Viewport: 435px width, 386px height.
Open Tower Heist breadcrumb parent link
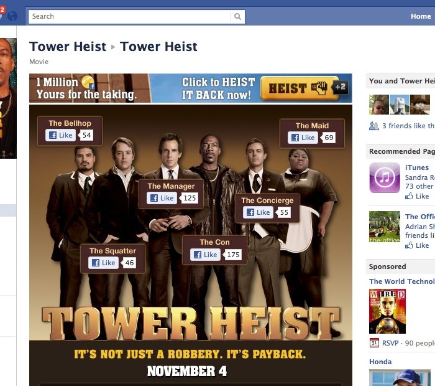(x=68, y=47)
